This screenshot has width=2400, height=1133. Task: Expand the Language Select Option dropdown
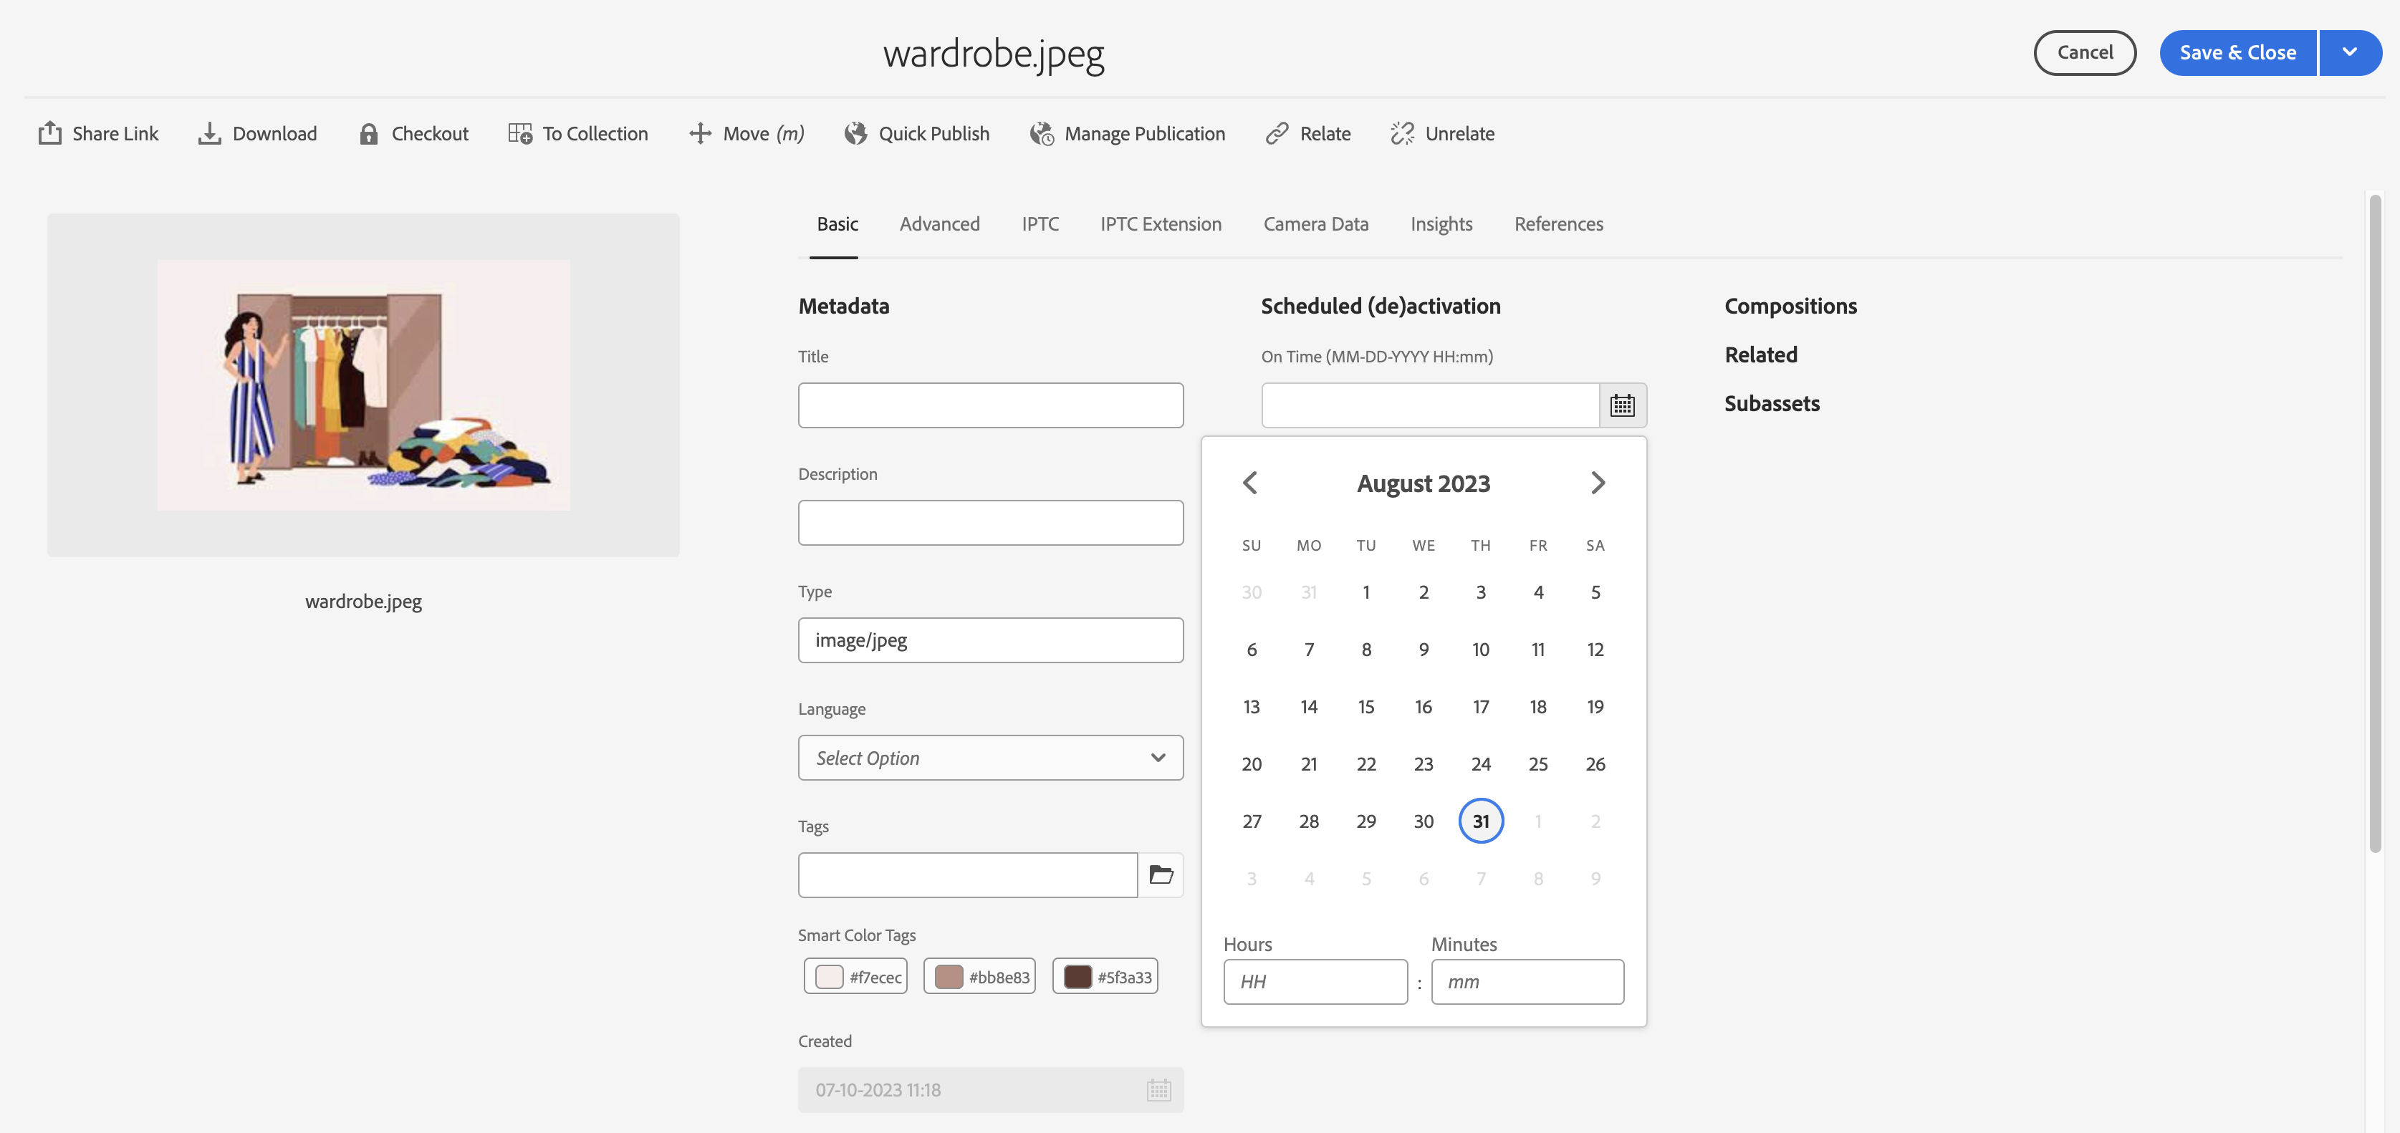(x=990, y=758)
